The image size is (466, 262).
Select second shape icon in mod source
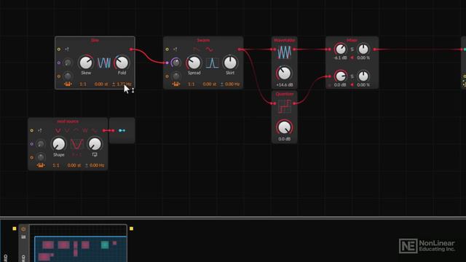point(67,130)
